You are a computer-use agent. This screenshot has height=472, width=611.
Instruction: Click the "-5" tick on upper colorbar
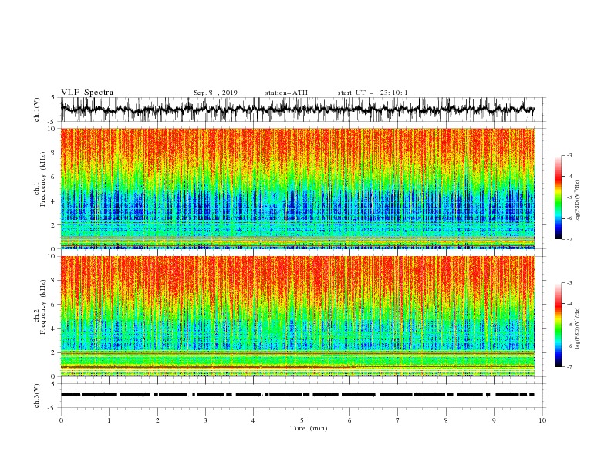point(569,197)
